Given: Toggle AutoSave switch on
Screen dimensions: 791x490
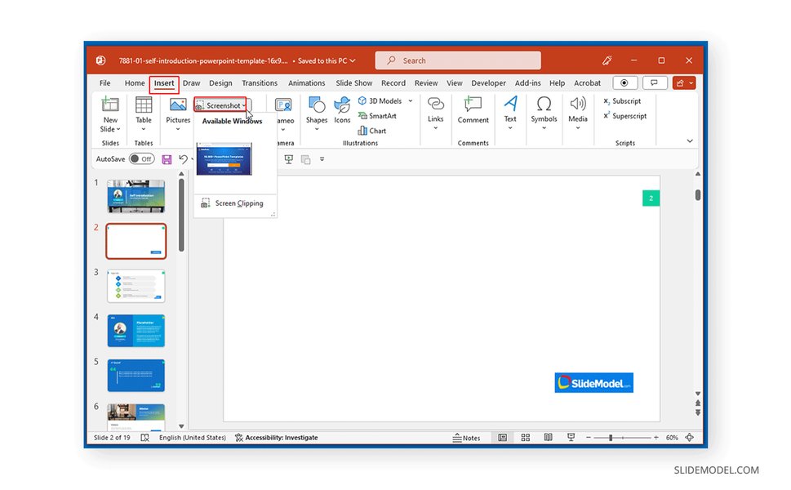Looking at the screenshot, I should tap(142, 159).
